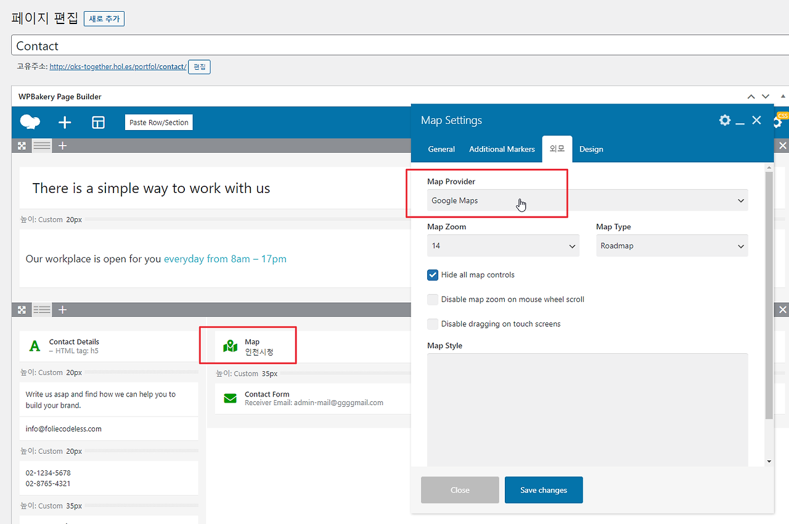789x524 pixels.
Task: Select the 외모 tab
Action: click(557, 149)
